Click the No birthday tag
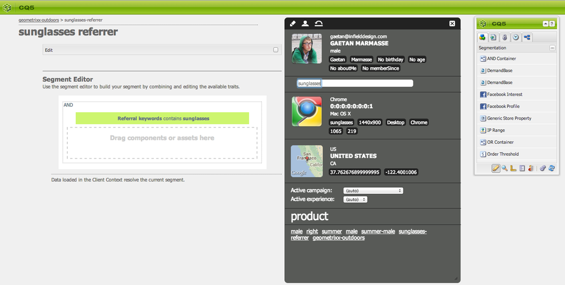 tap(390, 60)
